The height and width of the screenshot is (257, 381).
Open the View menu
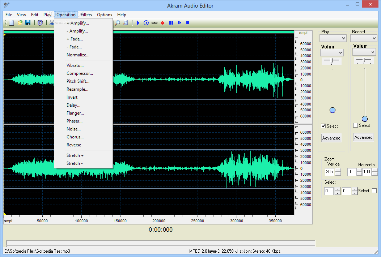click(x=21, y=15)
